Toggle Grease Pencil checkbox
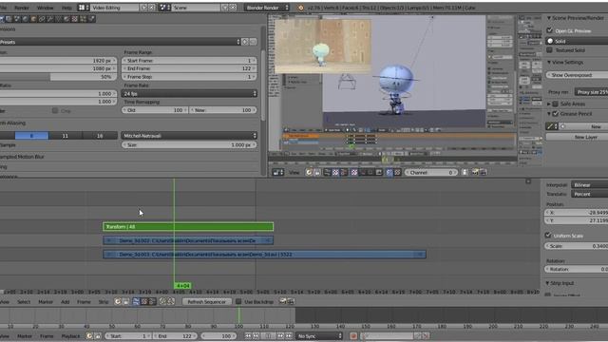Image resolution: width=608 pixels, height=342 pixels. click(x=555, y=114)
